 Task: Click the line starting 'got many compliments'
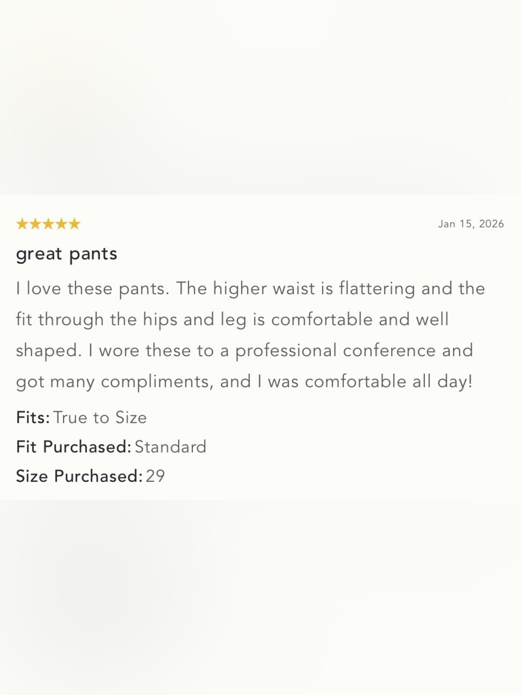[244, 382]
